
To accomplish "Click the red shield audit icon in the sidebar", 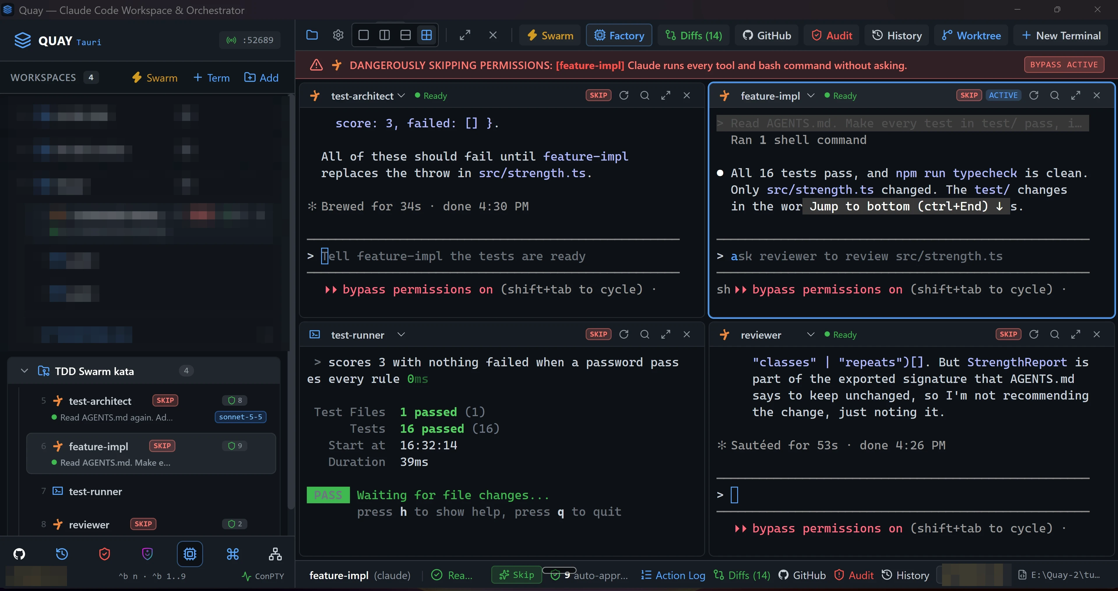I will tap(105, 554).
